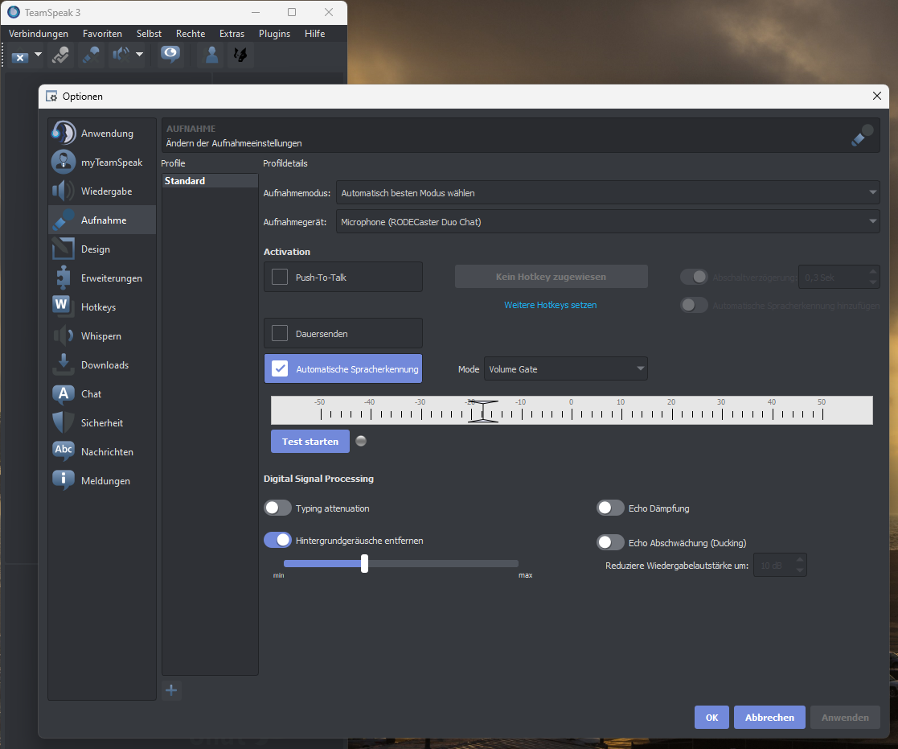Open the Whispern settings section
Viewport: 898px width, 749px height.
102,336
